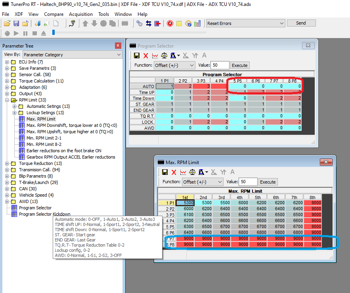Click balance scales icon in Program Selector
The image size is (350, 293).
[164, 56]
